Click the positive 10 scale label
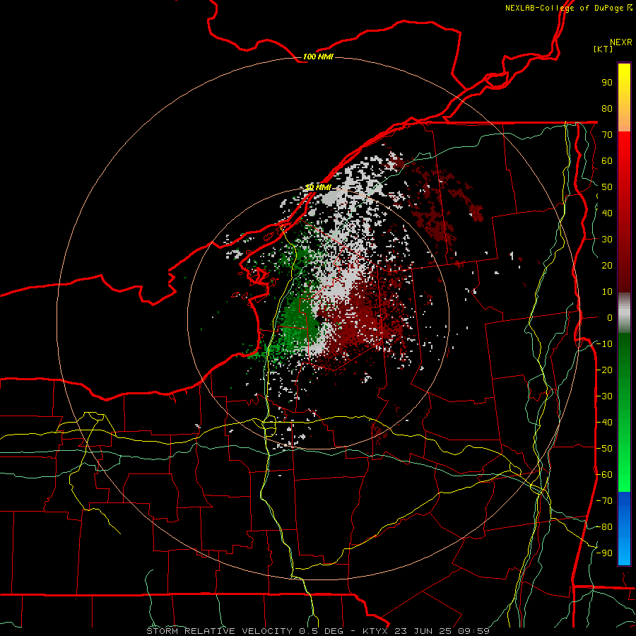636x636 pixels. click(x=607, y=292)
